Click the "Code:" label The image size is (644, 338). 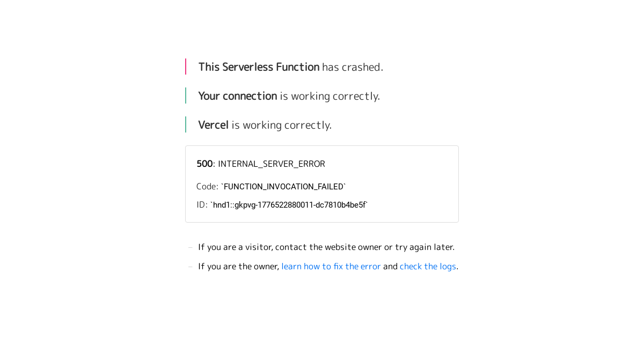(x=207, y=187)
